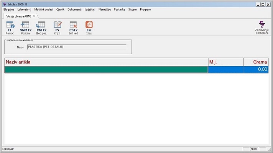The width and height of the screenshot is (273, 153).
Task: Click the NUM status bar indicator
Action: (x=254, y=149)
